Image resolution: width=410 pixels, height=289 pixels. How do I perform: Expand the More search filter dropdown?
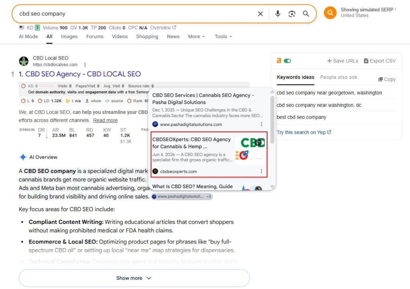point(196,36)
